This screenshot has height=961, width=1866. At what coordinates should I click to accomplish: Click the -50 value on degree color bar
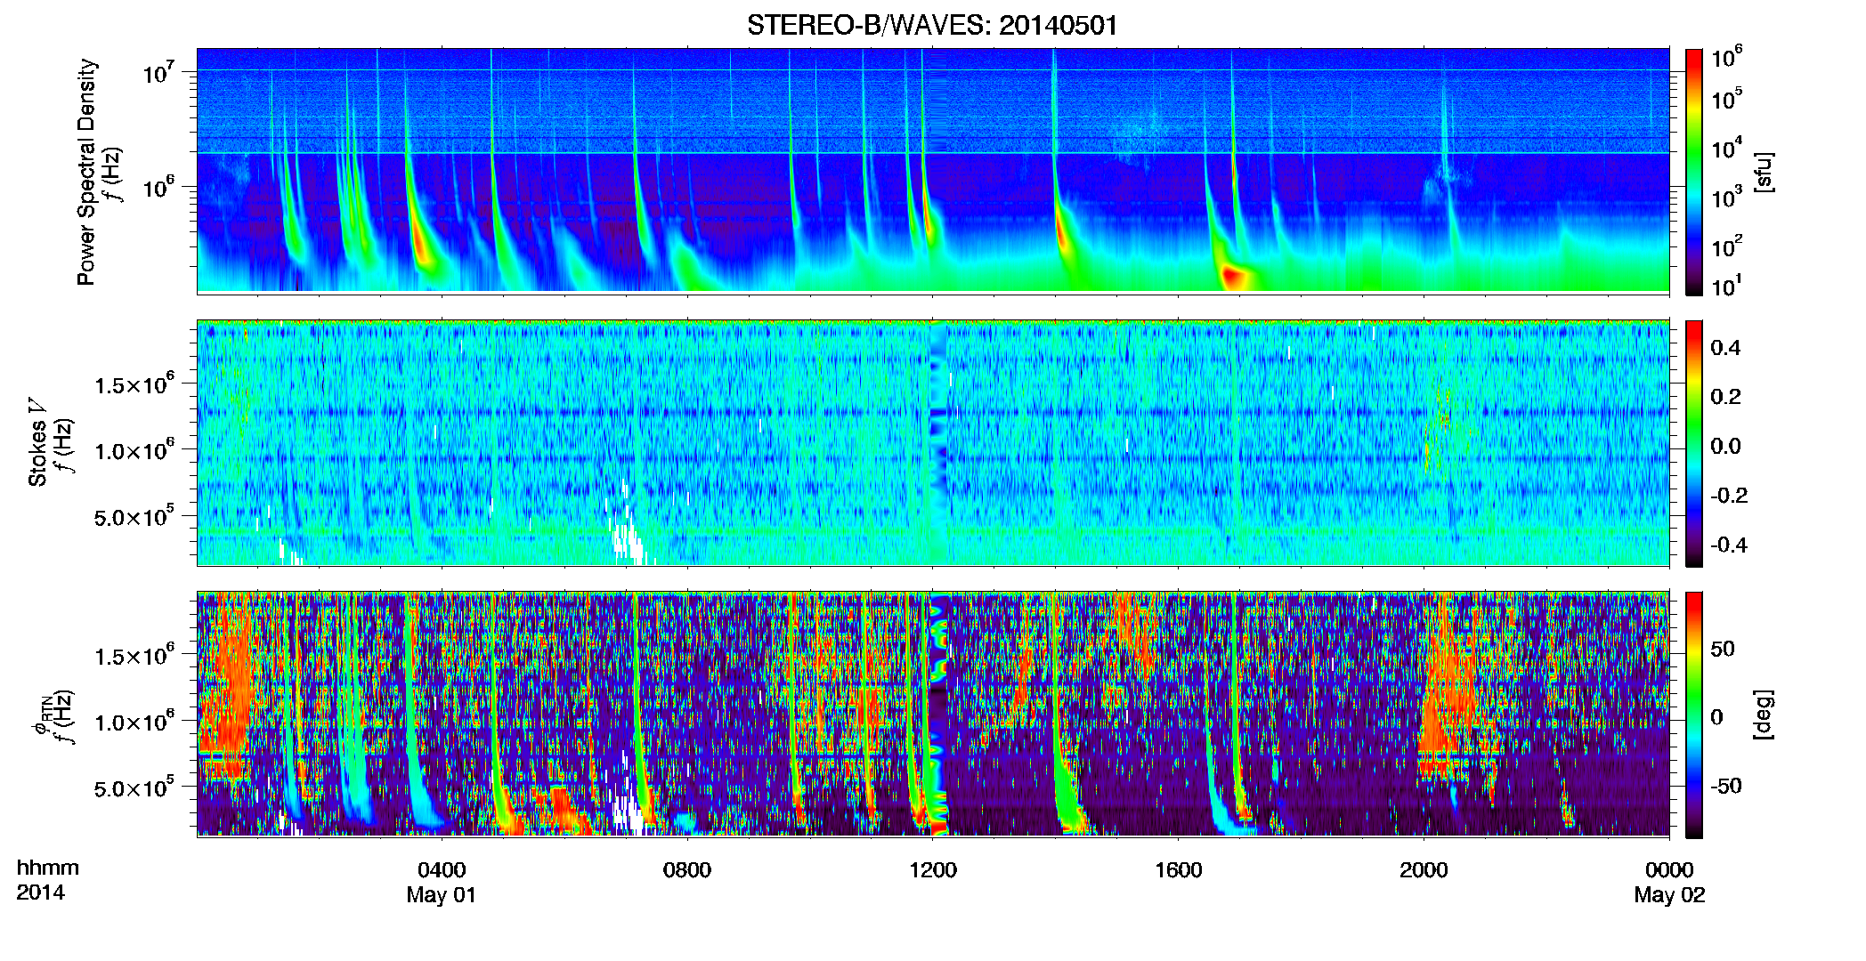pyautogui.click(x=1726, y=787)
